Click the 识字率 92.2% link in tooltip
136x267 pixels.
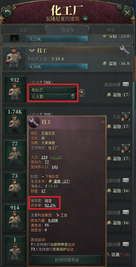50,205
